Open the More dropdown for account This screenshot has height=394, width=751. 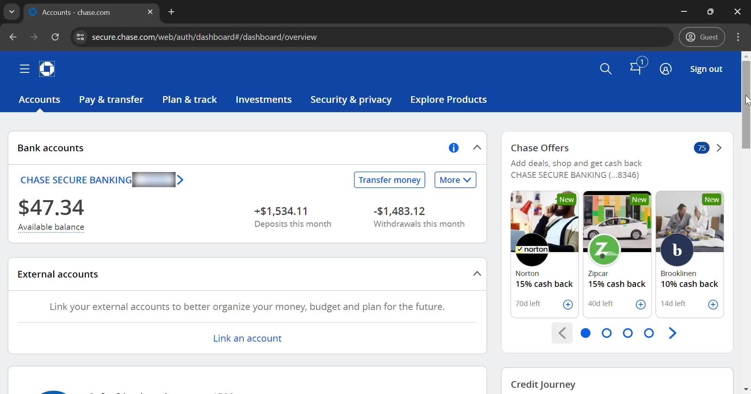455,180
